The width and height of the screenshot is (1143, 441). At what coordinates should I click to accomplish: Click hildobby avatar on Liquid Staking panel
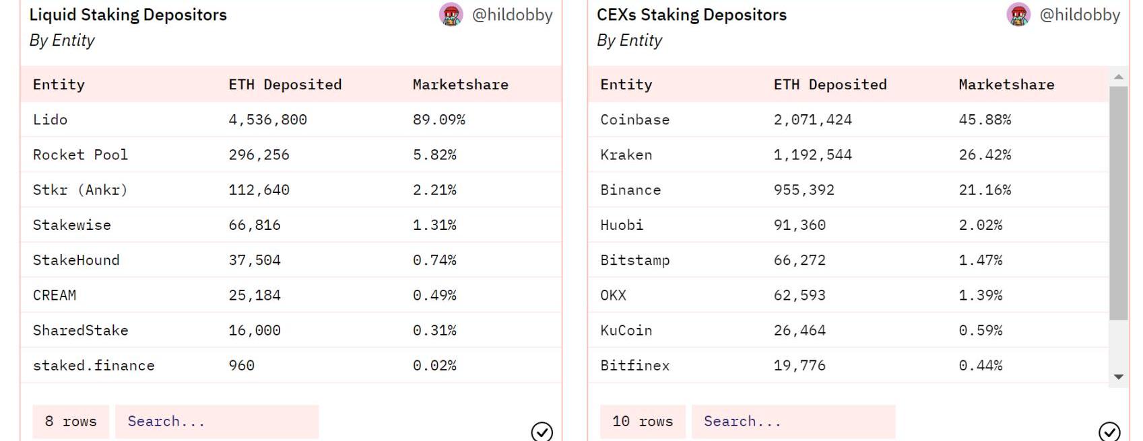pyautogui.click(x=451, y=15)
